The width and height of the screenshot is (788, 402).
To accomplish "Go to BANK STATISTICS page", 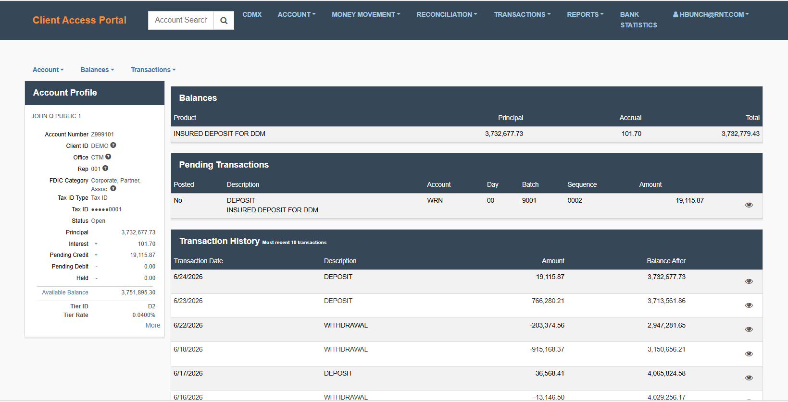I will click(638, 20).
